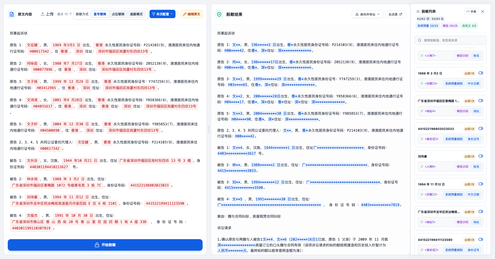Select the 星号替换 masking mode
The height and width of the screenshot is (259, 495).
point(100,14)
